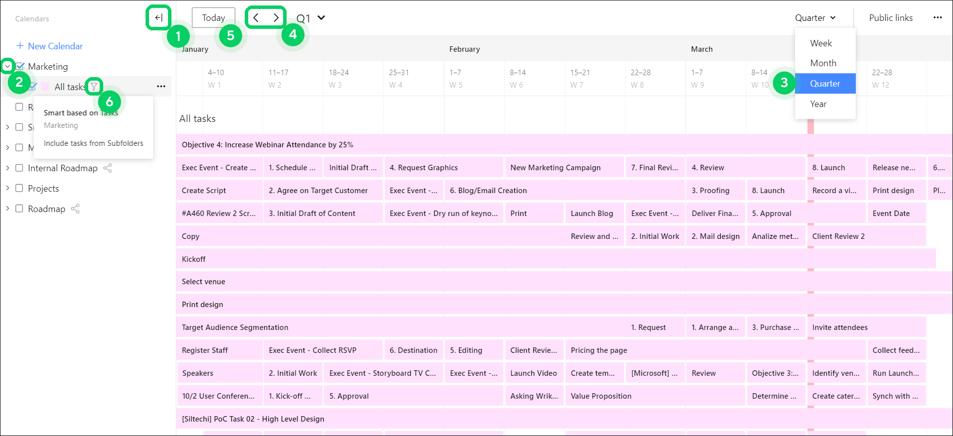Screen dimensions: 953x436
Task: Collapse the Marketing calendar group
Action: tap(7, 66)
